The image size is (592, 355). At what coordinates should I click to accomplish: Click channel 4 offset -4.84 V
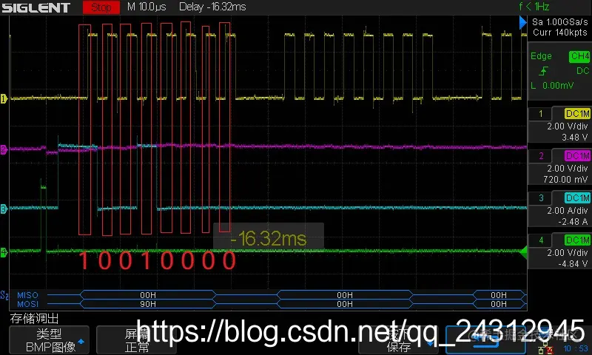573,264
